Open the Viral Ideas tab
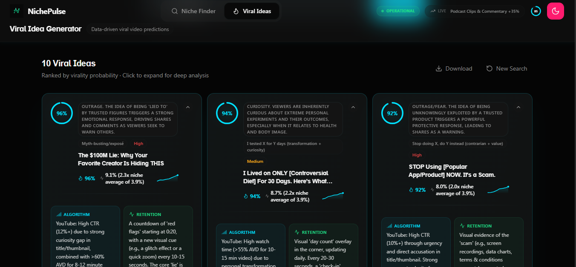The image size is (576, 267). (252, 11)
